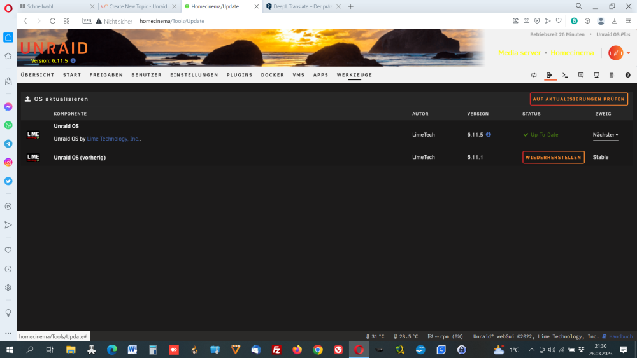Screen dimensions: 637x358
Task: Click the Unraid help question-mark icon
Action: coord(627,75)
